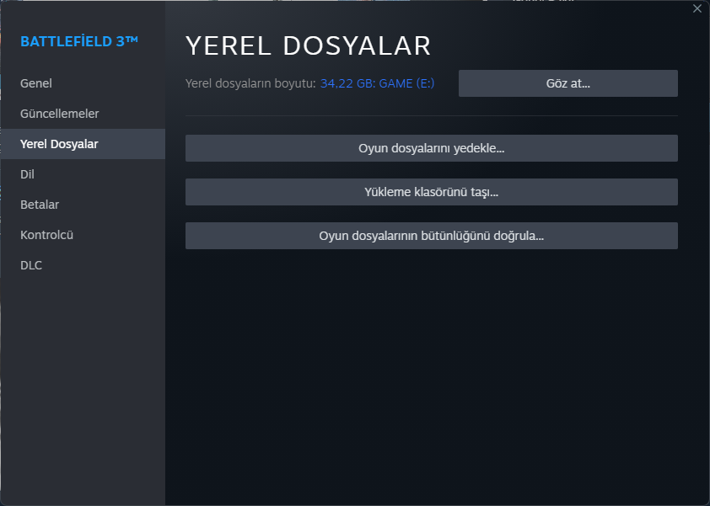Viewport: 710px width, 506px height.
Task: Open the Genel settings section
Action: pyautogui.click(x=83, y=83)
